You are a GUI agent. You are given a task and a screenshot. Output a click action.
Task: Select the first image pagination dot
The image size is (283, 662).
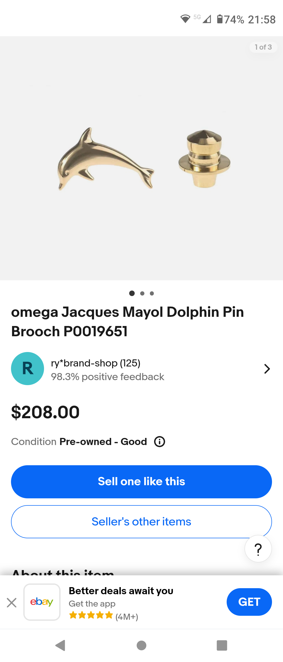[x=132, y=293]
